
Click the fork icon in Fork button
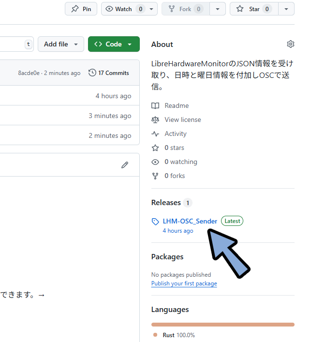coord(172,9)
